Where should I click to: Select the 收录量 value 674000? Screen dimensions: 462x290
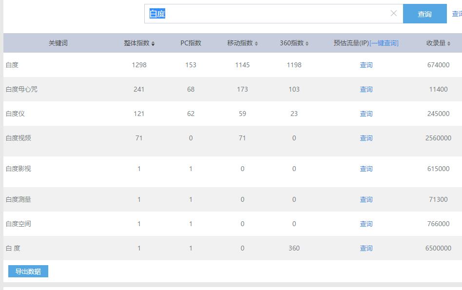click(x=438, y=65)
